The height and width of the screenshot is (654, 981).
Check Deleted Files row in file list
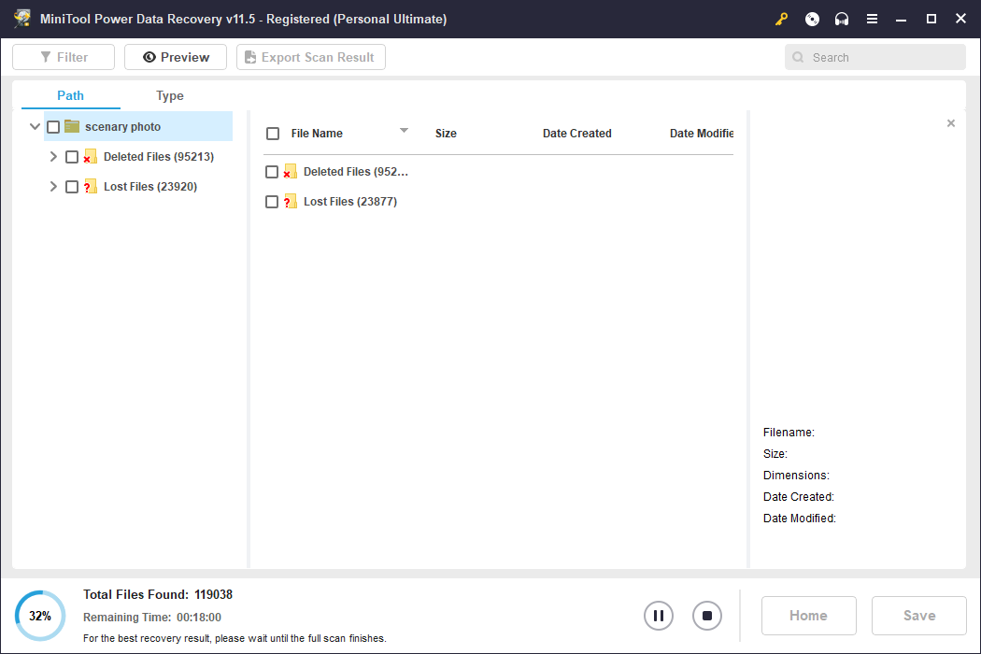pyautogui.click(x=272, y=172)
